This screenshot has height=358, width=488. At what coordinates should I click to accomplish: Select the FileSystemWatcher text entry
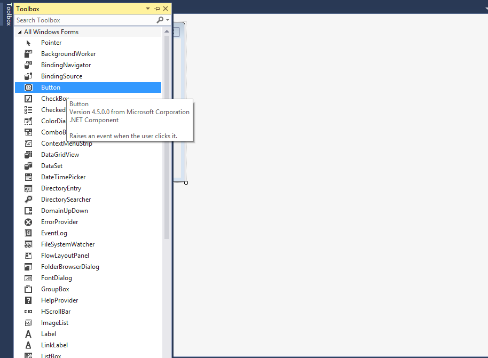point(68,244)
